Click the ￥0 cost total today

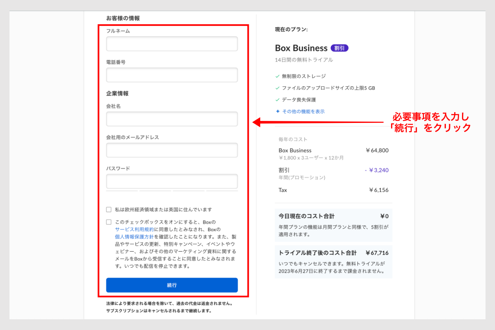click(x=384, y=216)
